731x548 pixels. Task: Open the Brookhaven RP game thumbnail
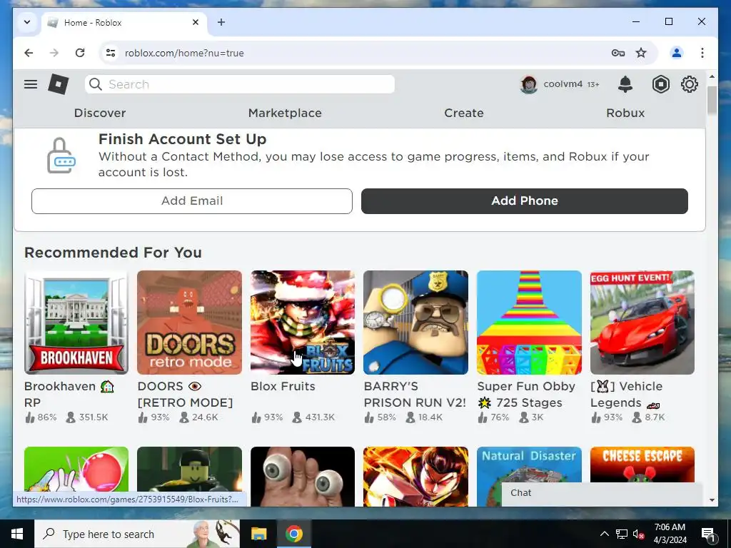coord(76,323)
